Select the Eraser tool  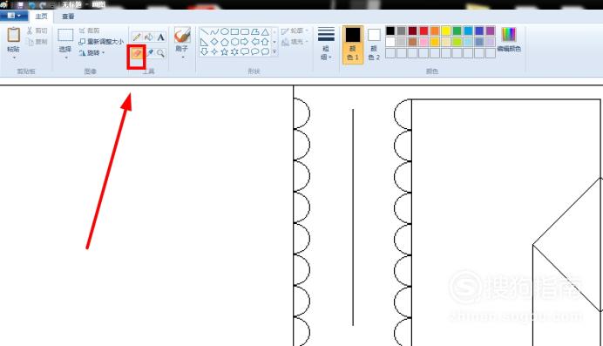(x=137, y=53)
